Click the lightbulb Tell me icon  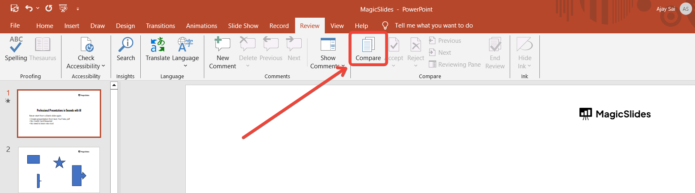(x=385, y=26)
